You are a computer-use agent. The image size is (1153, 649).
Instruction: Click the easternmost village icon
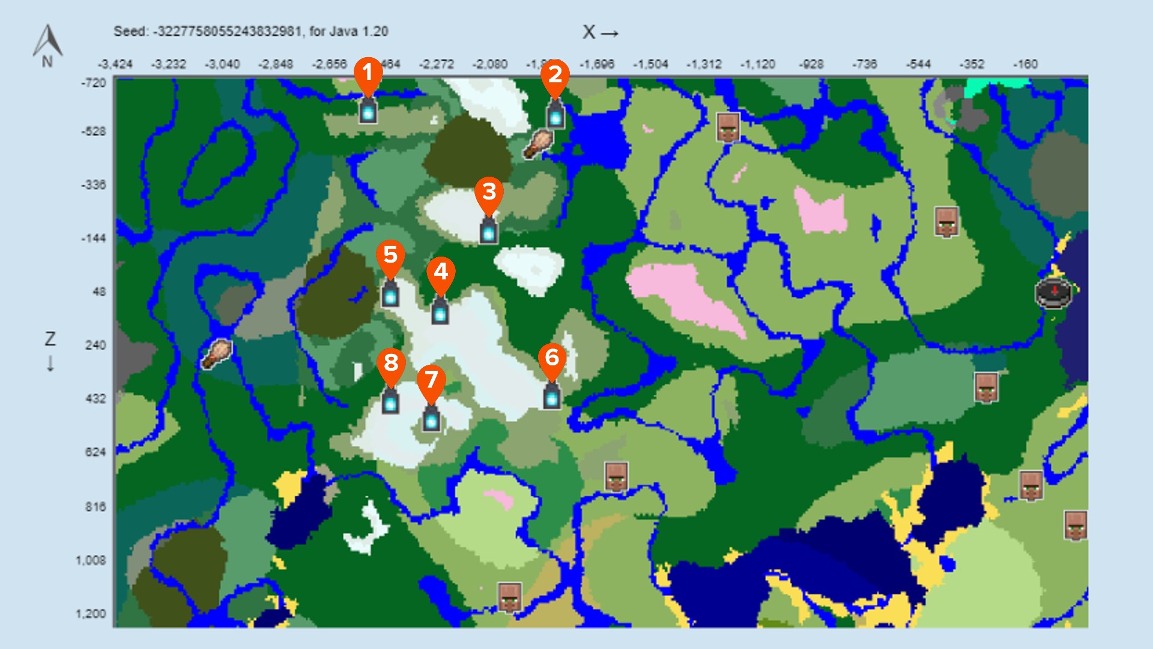point(1076,526)
